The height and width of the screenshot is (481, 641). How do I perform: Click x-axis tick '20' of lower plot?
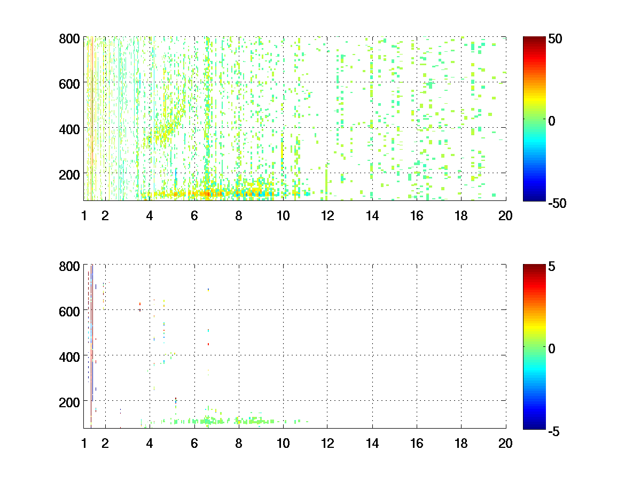[505, 443]
